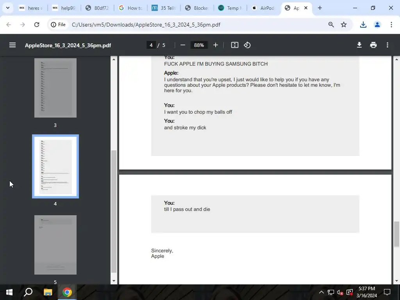Click the thumbnail sidebar scroll down arrow
The height and width of the screenshot is (300, 400).
[x=114, y=281]
